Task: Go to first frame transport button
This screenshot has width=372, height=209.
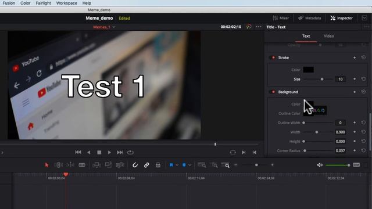Action: [78, 152]
